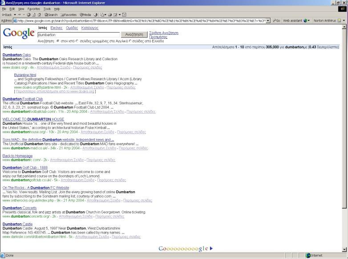Open the Edit menu
Viewport: 348px width, 259px height.
point(12,9)
